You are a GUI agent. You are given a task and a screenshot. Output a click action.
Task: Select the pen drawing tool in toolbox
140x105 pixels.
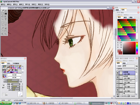[x=3, y=11]
